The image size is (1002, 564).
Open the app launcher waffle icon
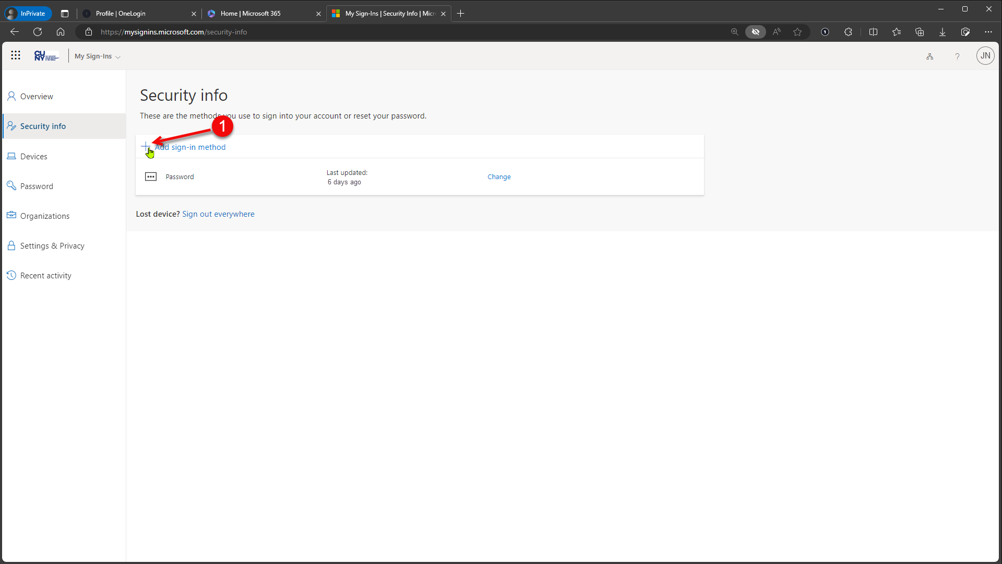[x=16, y=55]
